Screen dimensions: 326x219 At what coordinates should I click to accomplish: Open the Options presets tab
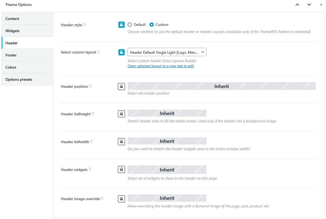click(27, 79)
